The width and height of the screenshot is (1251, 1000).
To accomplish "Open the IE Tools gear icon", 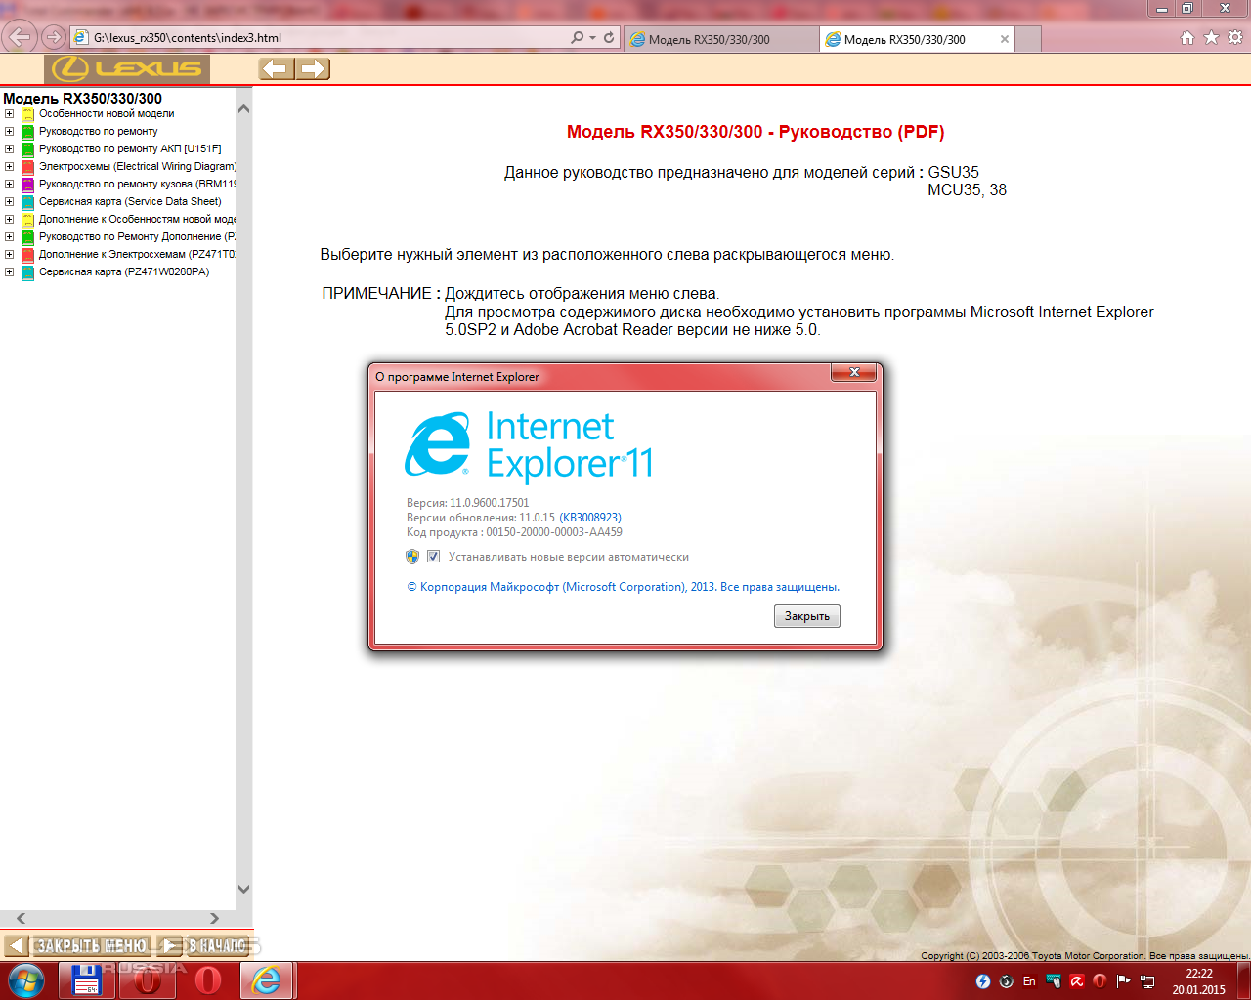I will tap(1235, 38).
